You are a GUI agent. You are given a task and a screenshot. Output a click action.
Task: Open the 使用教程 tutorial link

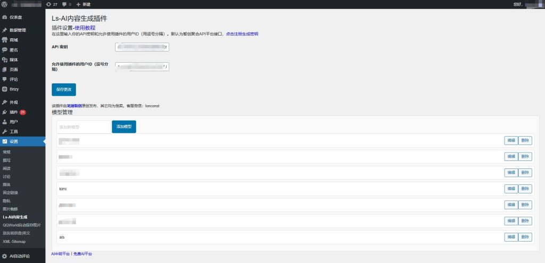click(85, 28)
